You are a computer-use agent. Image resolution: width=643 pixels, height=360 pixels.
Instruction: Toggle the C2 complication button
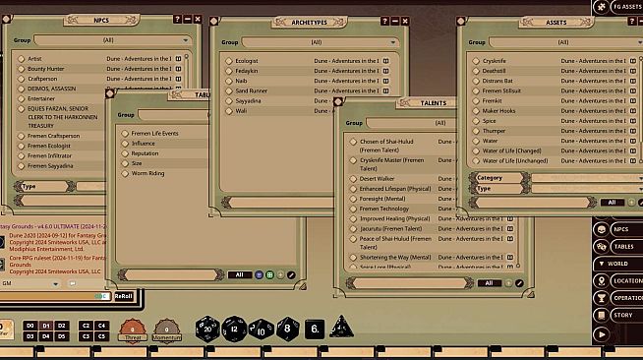point(86,326)
